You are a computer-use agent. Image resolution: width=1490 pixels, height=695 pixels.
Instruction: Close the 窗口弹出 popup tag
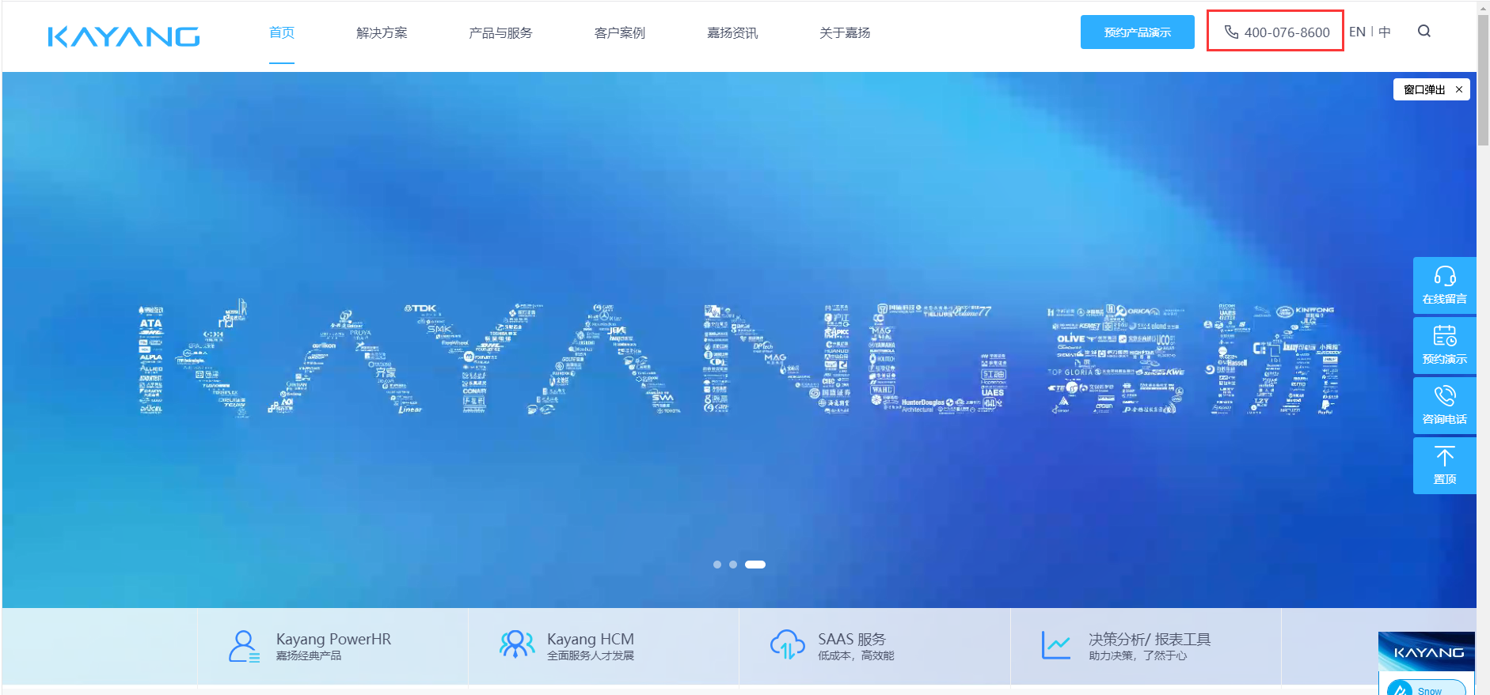point(1459,89)
